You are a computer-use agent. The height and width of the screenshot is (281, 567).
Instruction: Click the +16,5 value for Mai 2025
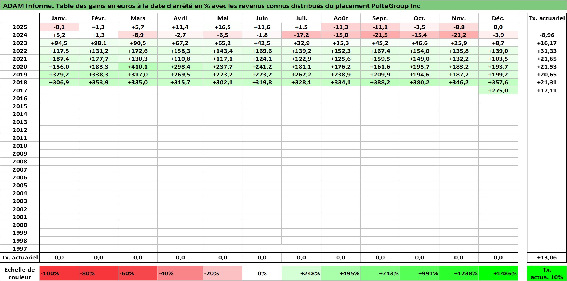coord(223,27)
